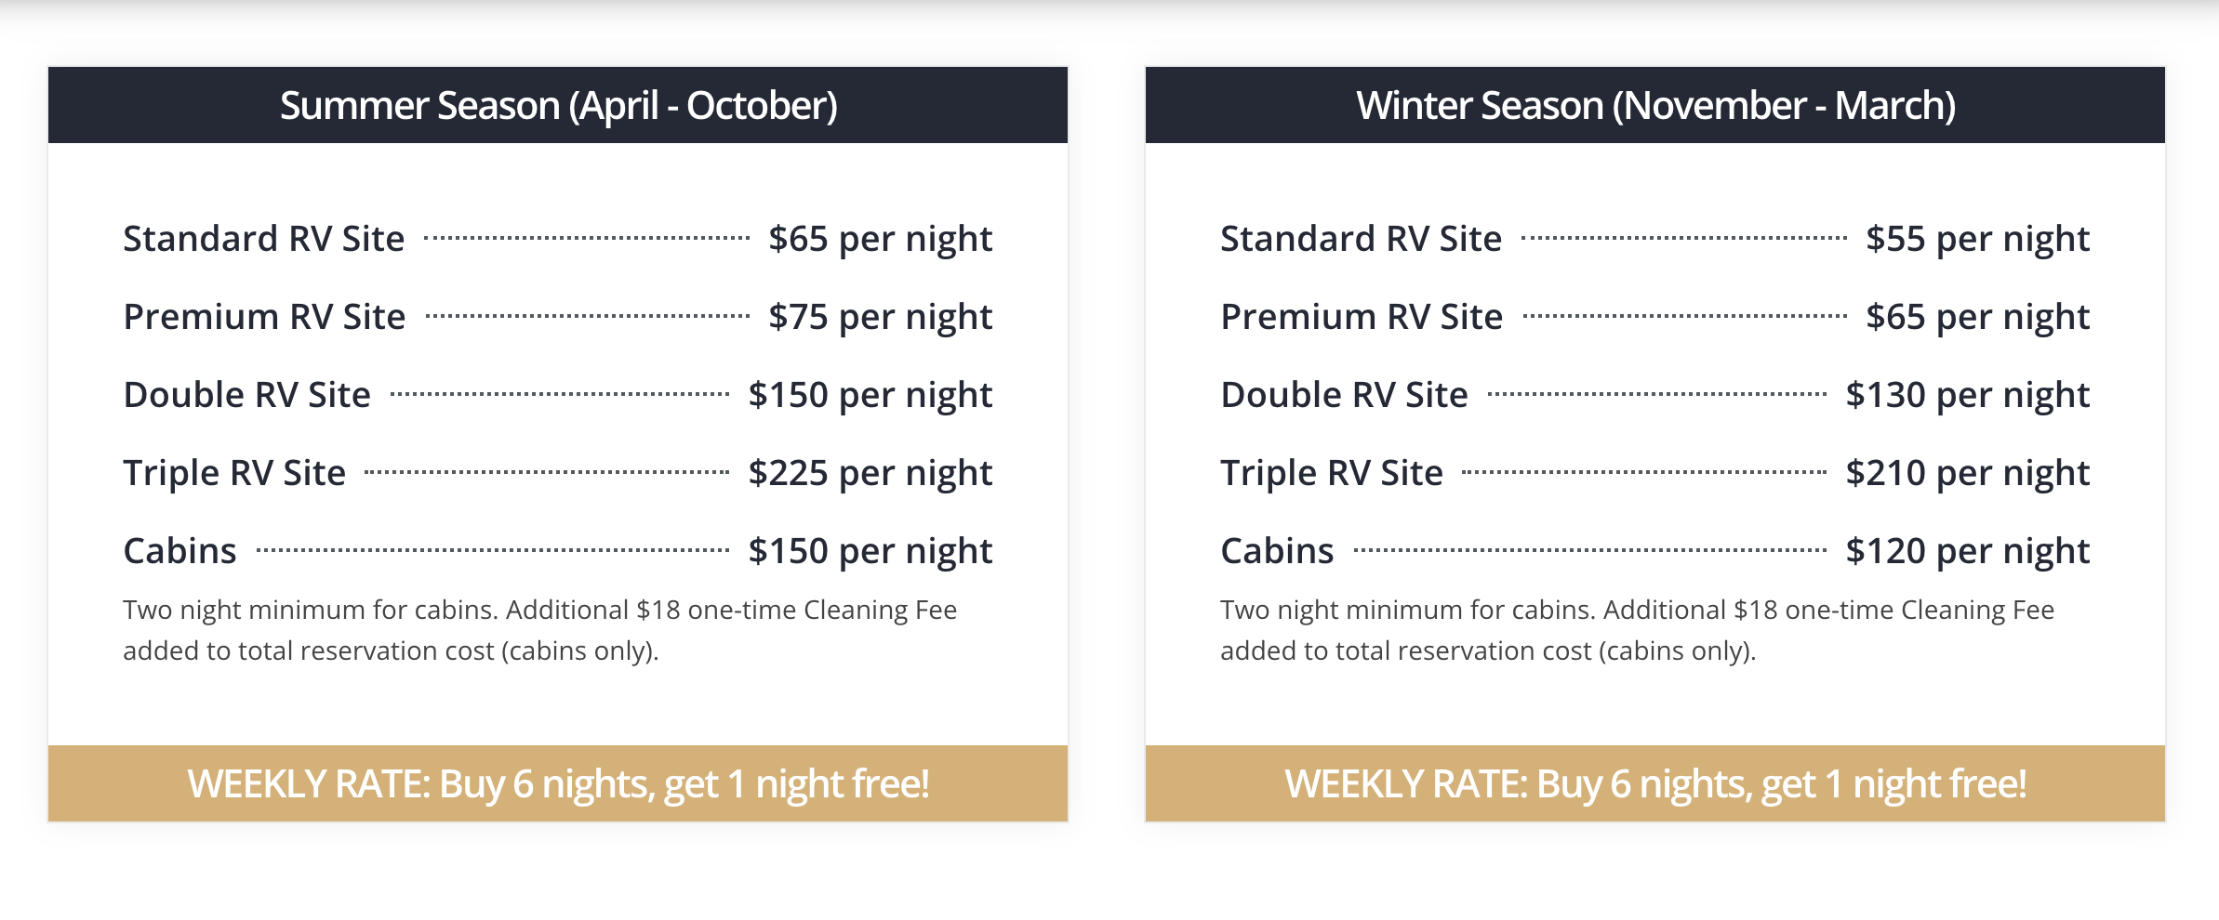
Task: Click the Summer card WEEKLY RATE banner
Action: coord(558,783)
